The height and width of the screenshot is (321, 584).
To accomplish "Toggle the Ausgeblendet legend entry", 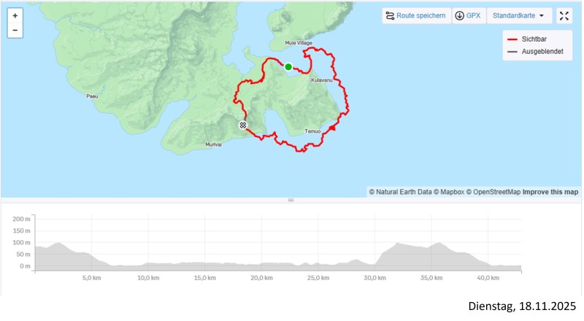I will pyautogui.click(x=542, y=51).
